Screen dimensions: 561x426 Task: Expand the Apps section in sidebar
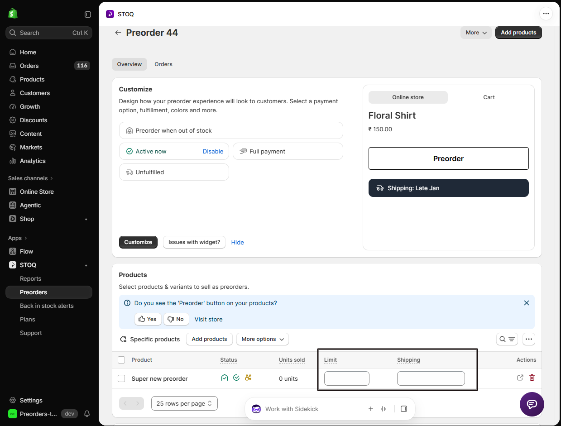18,238
